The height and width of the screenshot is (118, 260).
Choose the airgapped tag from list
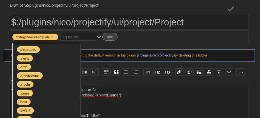(x=28, y=49)
